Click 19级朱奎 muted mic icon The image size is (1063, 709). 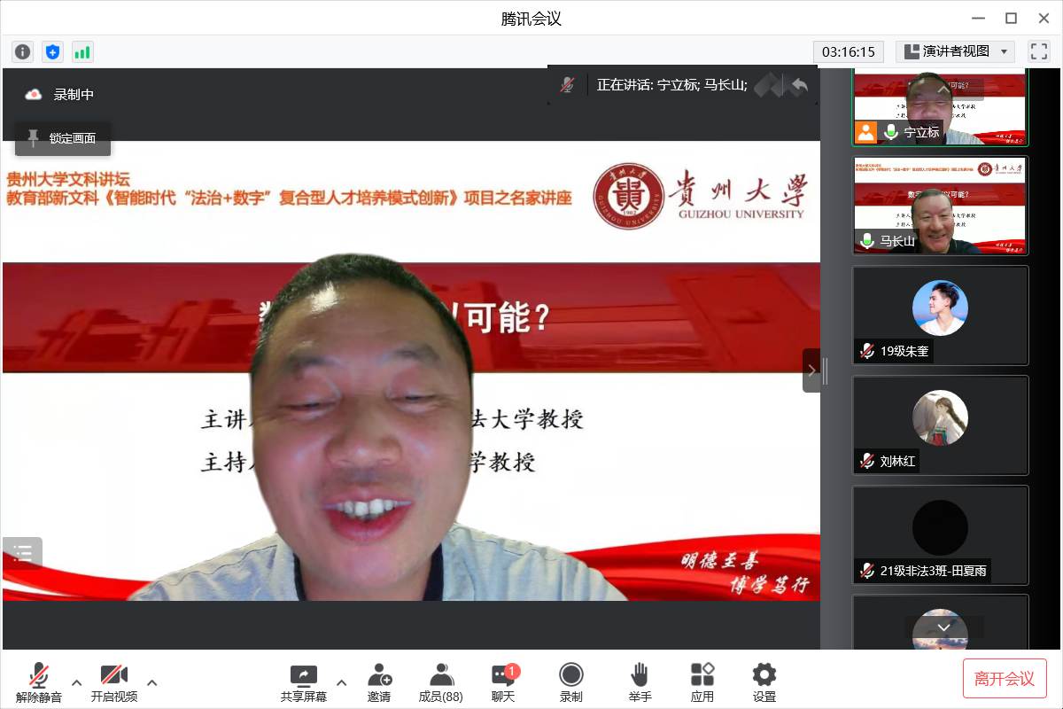click(867, 351)
